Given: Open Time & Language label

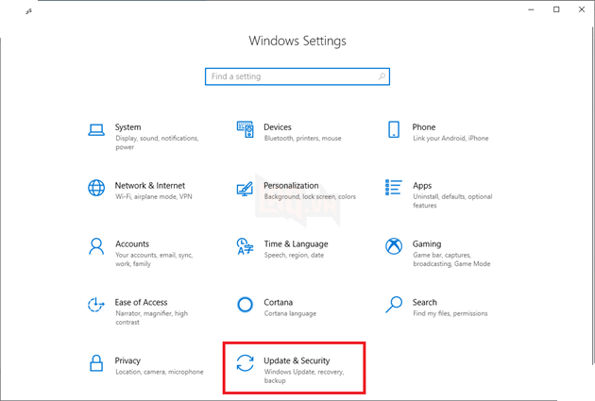Looking at the screenshot, I should click(x=296, y=244).
